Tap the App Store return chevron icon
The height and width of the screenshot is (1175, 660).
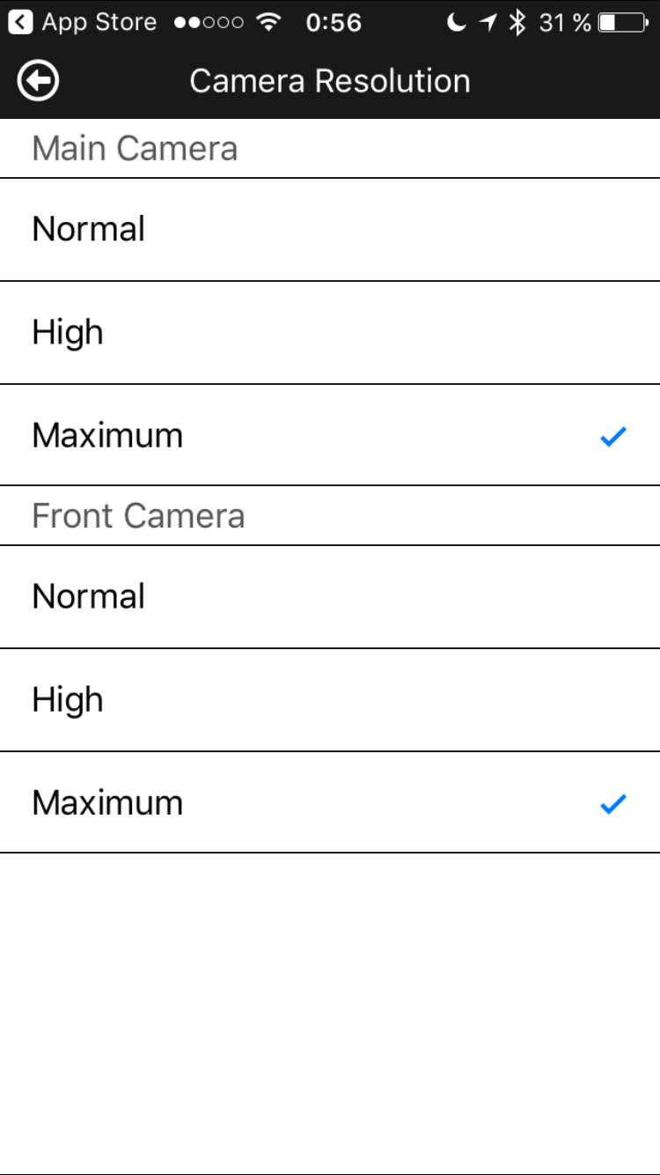click(x=20, y=22)
